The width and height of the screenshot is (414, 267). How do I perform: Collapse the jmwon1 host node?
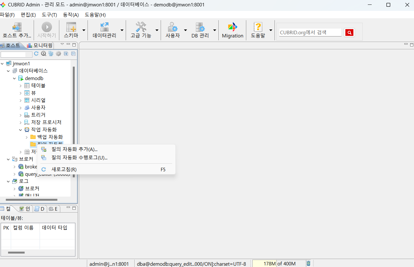pos(3,64)
